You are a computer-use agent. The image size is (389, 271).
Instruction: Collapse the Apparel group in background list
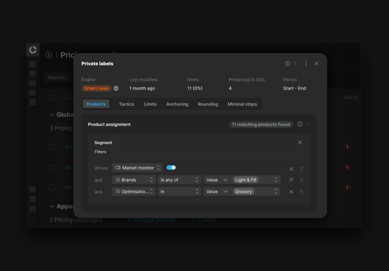pos(52,206)
